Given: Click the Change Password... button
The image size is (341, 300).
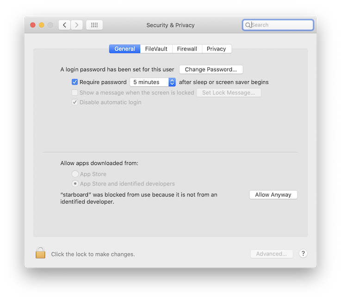Looking at the screenshot, I should pos(211,70).
